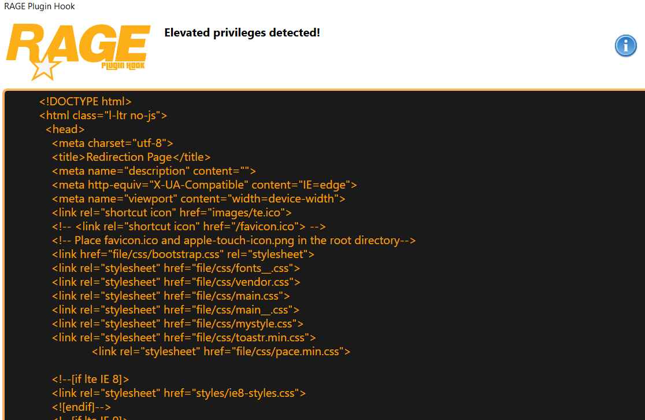Click the meta charset 'utf-8' line
645x420 pixels.
tap(113, 143)
